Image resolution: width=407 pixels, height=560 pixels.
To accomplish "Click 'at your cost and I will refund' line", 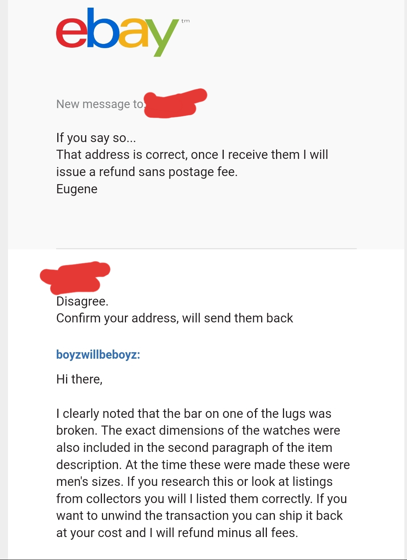I will 177,533.
